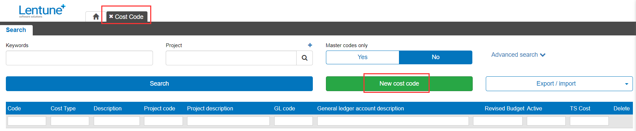Focus the Keywords input field
The image size is (636, 131).
coord(79,58)
